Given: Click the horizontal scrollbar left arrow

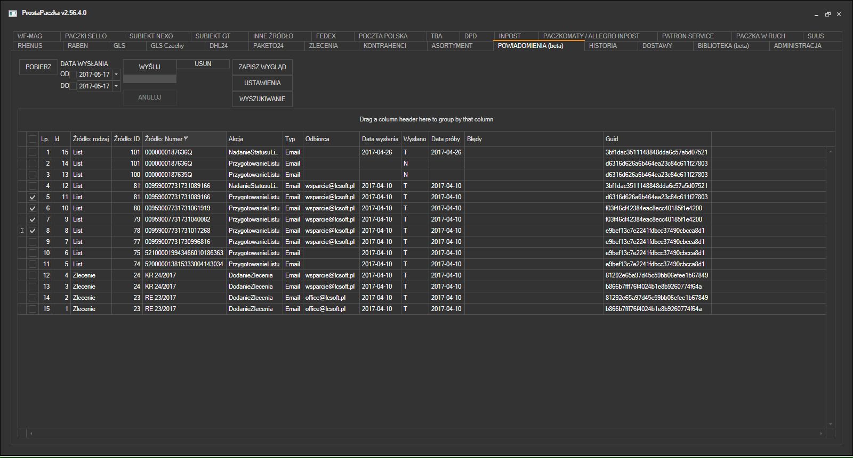Looking at the screenshot, I should 31,434.
